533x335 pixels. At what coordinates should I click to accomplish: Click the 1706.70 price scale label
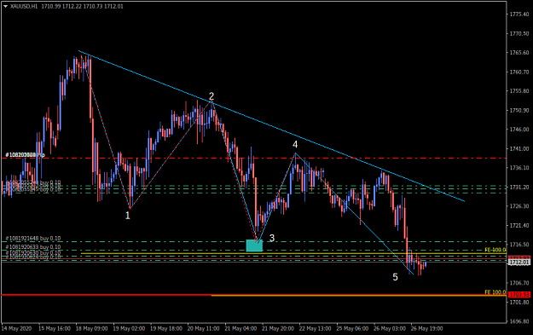coord(519,283)
